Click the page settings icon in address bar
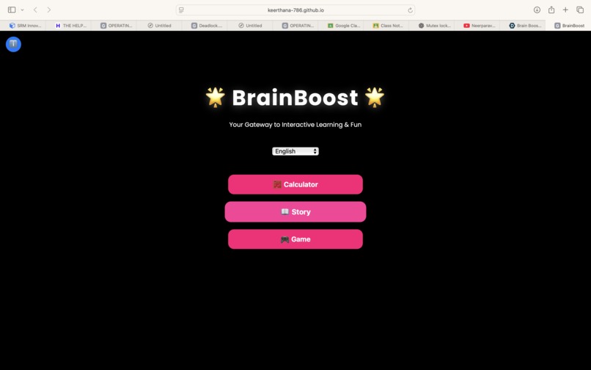This screenshot has height=370, width=591. point(181,10)
